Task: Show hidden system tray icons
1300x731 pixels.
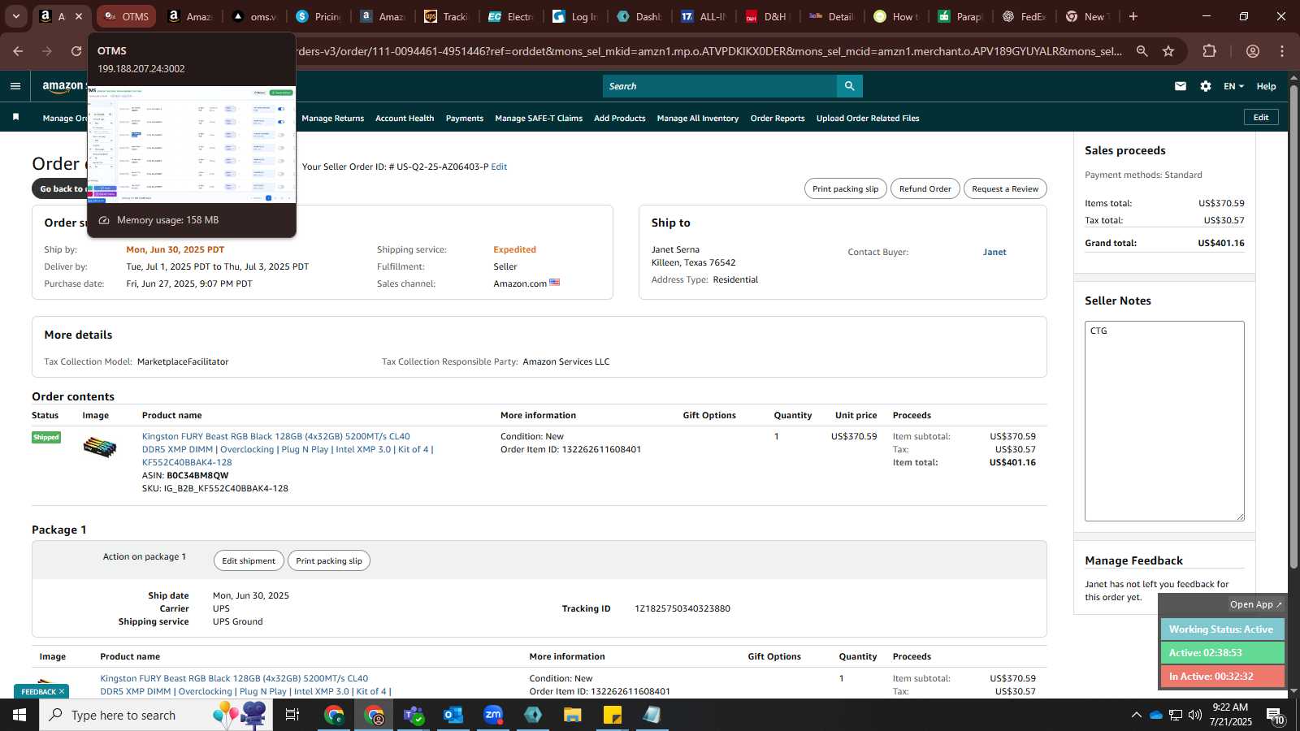Action: pyautogui.click(x=1136, y=715)
